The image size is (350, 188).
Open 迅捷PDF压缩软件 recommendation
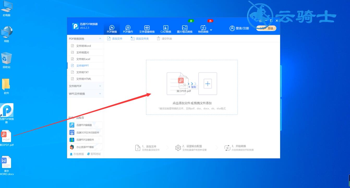[86, 140]
